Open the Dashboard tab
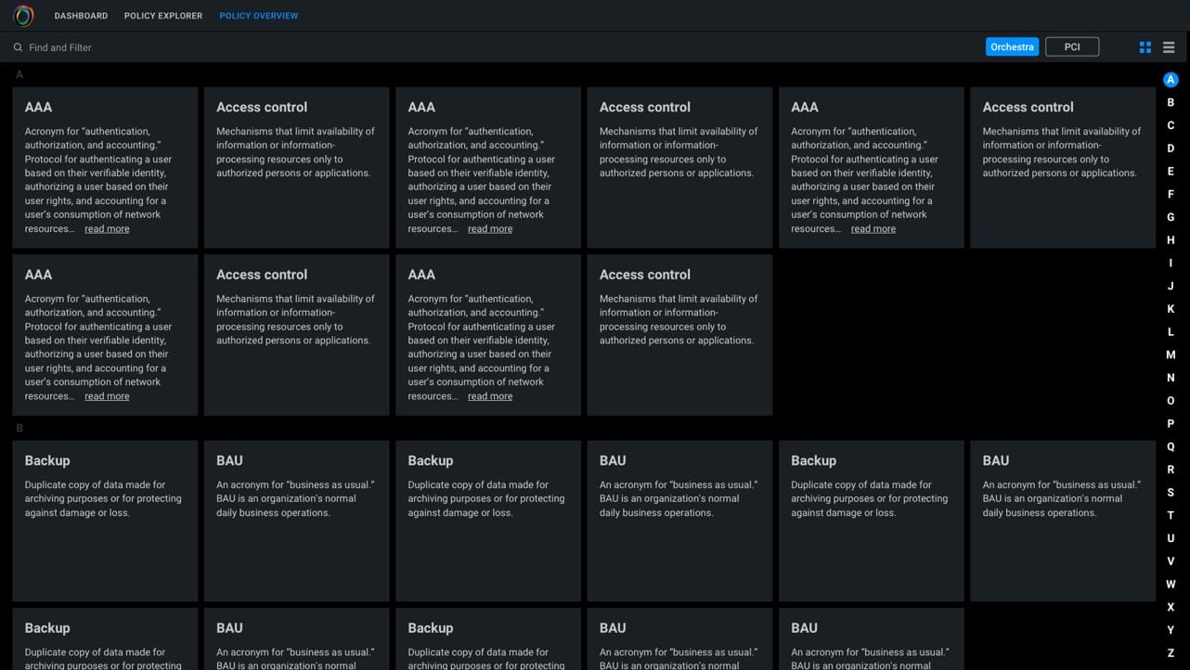1190x670 pixels. point(81,16)
